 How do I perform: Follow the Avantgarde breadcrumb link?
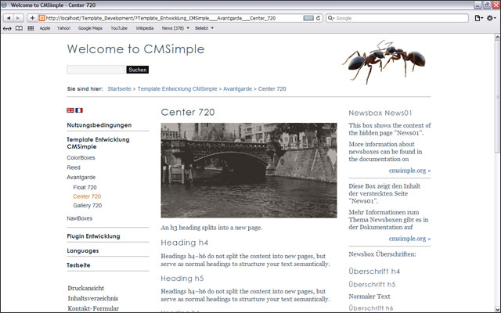237,88
